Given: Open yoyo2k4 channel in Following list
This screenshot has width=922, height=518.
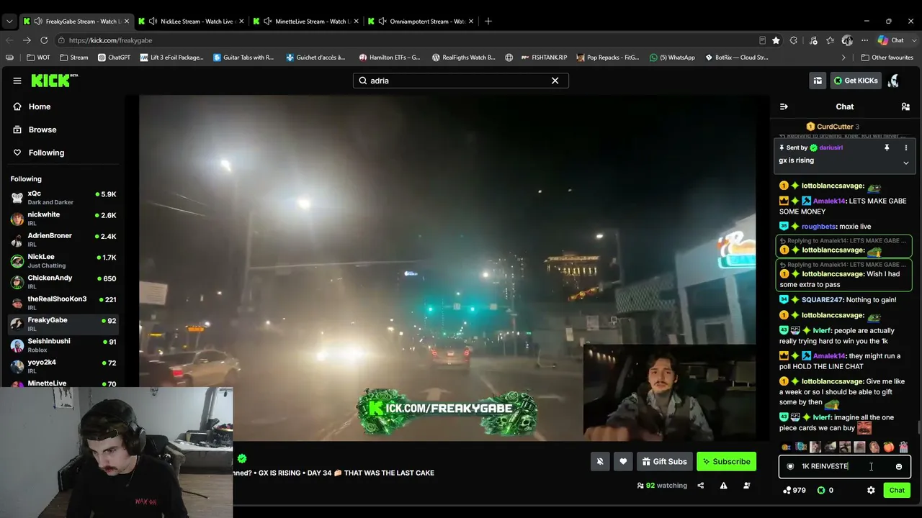Looking at the screenshot, I should pos(63,365).
